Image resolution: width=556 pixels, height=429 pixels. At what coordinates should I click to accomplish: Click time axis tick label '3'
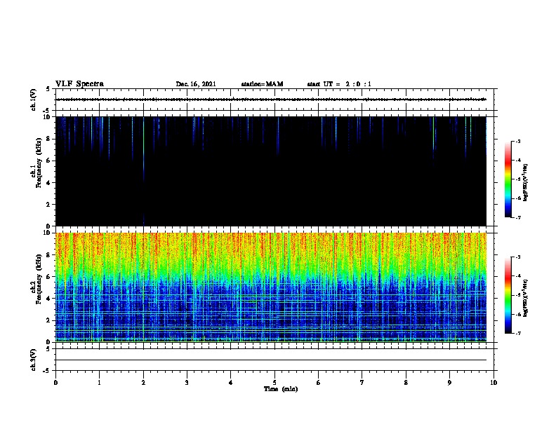click(187, 383)
